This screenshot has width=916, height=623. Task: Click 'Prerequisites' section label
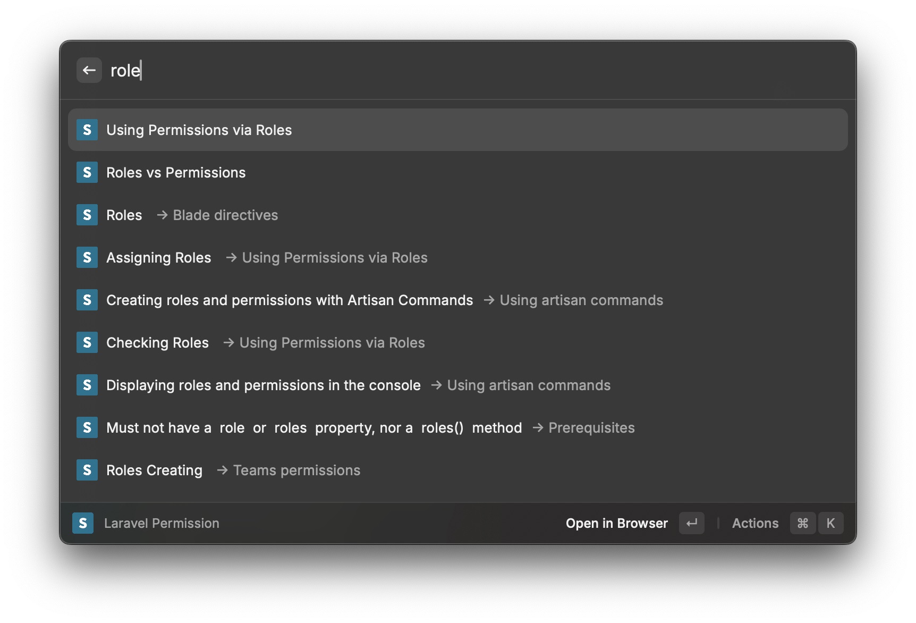591,427
